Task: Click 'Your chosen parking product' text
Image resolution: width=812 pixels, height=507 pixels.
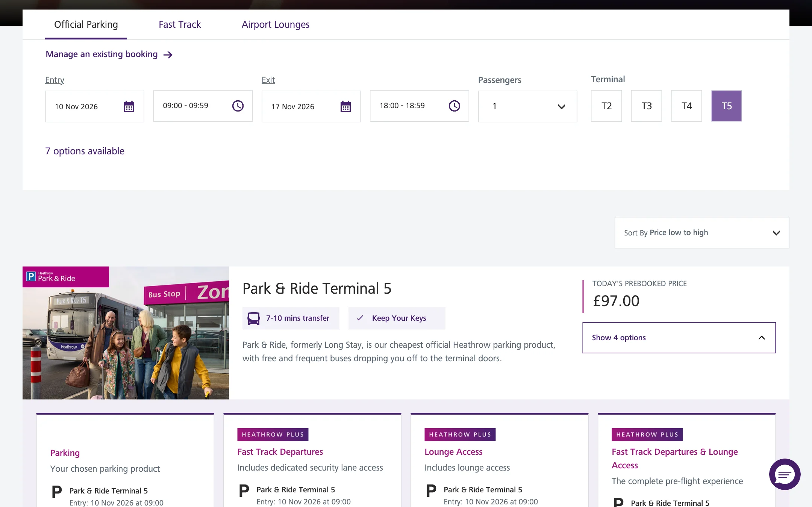Action: point(105,469)
